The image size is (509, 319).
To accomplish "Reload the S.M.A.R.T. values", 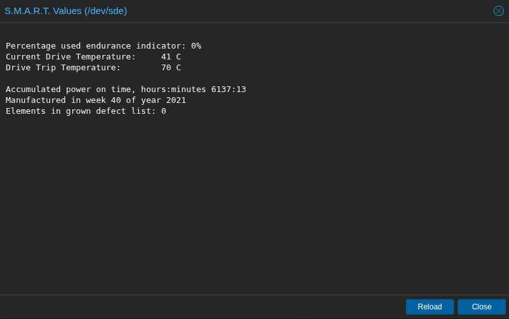I will coord(430,307).
